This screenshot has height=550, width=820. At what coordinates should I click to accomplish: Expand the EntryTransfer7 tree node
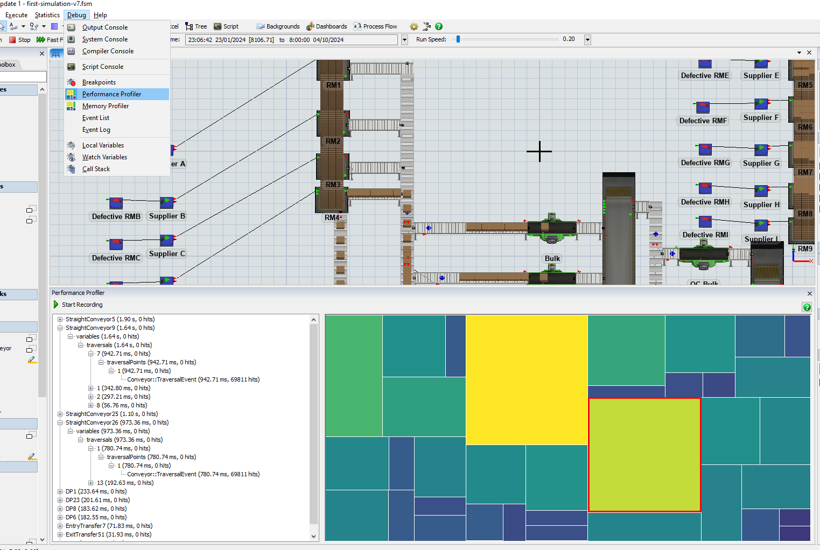tap(60, 526)
